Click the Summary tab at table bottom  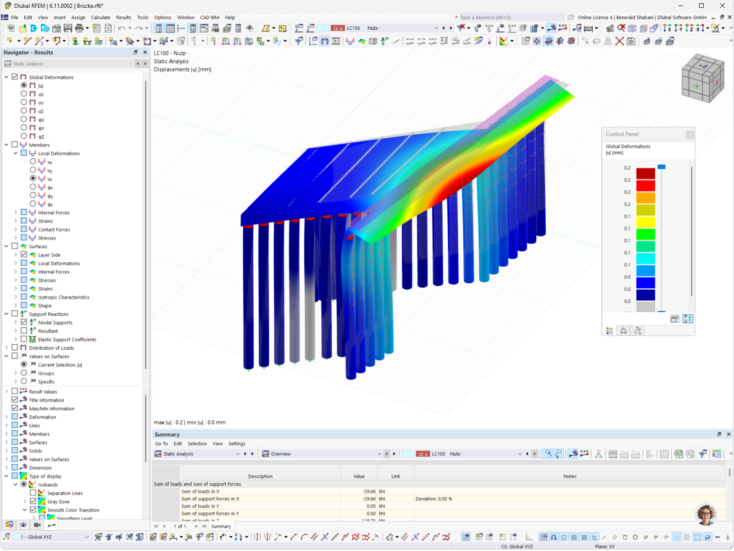click(x=221, y=527)
